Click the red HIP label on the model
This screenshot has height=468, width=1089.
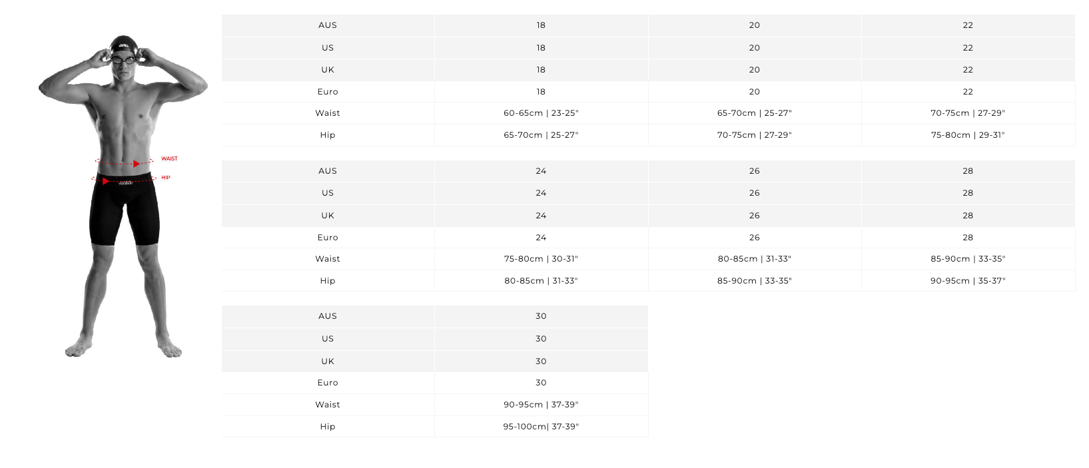166,178
